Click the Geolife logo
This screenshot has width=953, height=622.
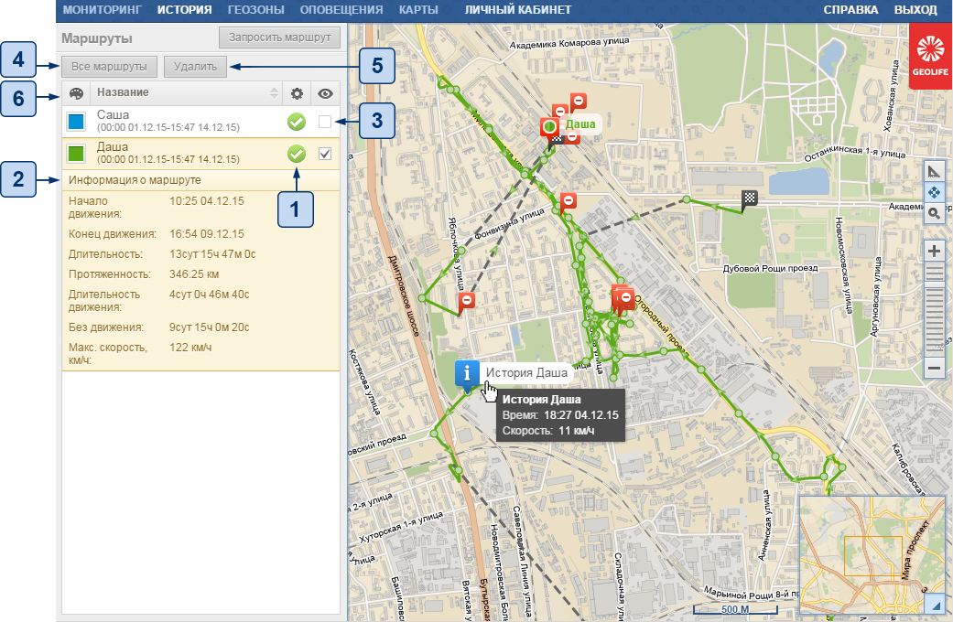(930, 56)
